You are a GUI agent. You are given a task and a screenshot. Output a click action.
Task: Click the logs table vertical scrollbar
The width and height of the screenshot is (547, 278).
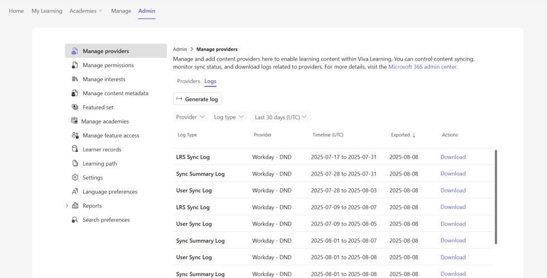coord(496,197)
